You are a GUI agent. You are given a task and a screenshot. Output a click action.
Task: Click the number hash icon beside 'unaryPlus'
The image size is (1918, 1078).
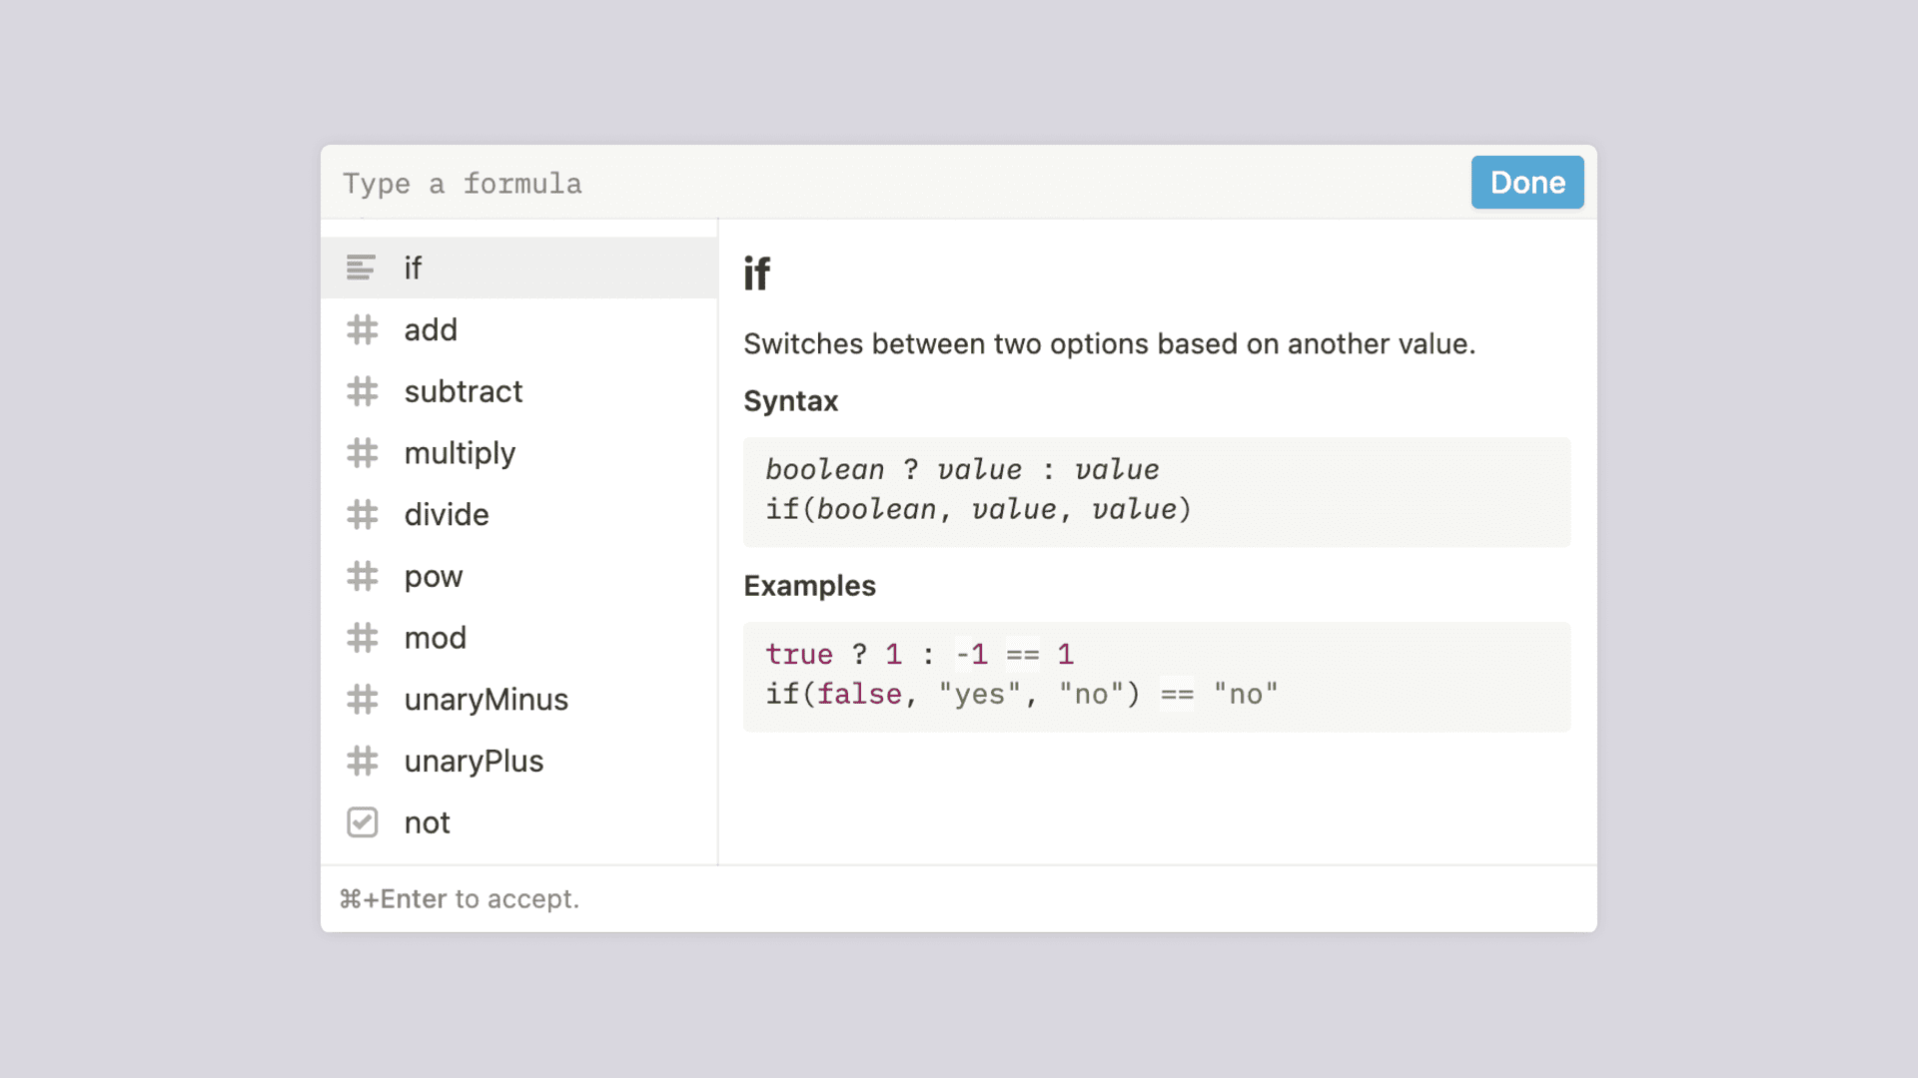363,762
